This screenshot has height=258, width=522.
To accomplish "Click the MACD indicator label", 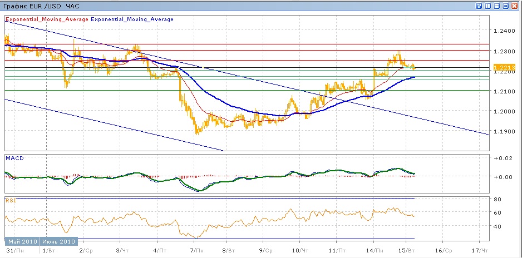I will coord(13,158).
